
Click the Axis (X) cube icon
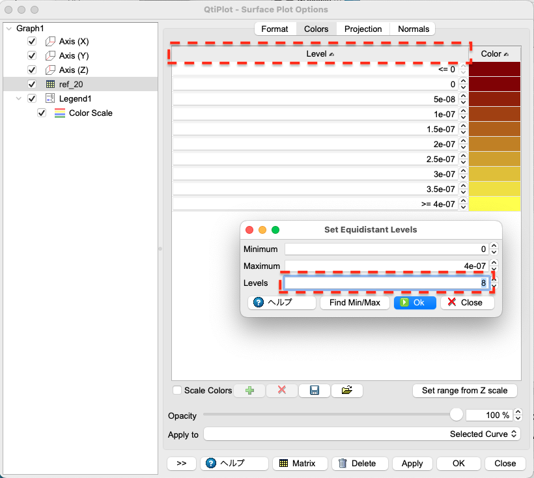(50, 42)
